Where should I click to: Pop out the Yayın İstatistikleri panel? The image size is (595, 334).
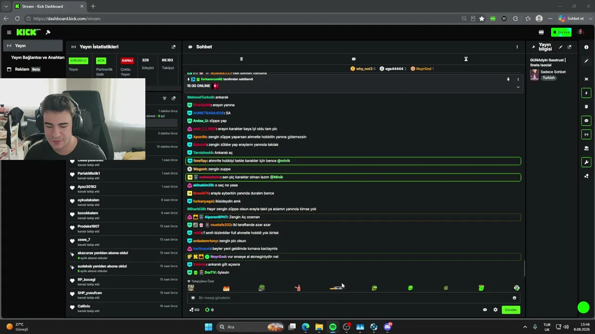click(173, 47)
